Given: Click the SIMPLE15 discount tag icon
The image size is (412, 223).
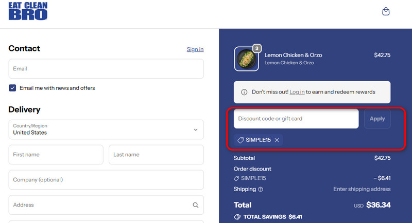Looking at the screenshot, I should (240, 140).
